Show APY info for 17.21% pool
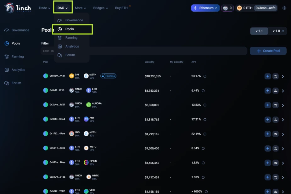 click(x=205, y=120)
